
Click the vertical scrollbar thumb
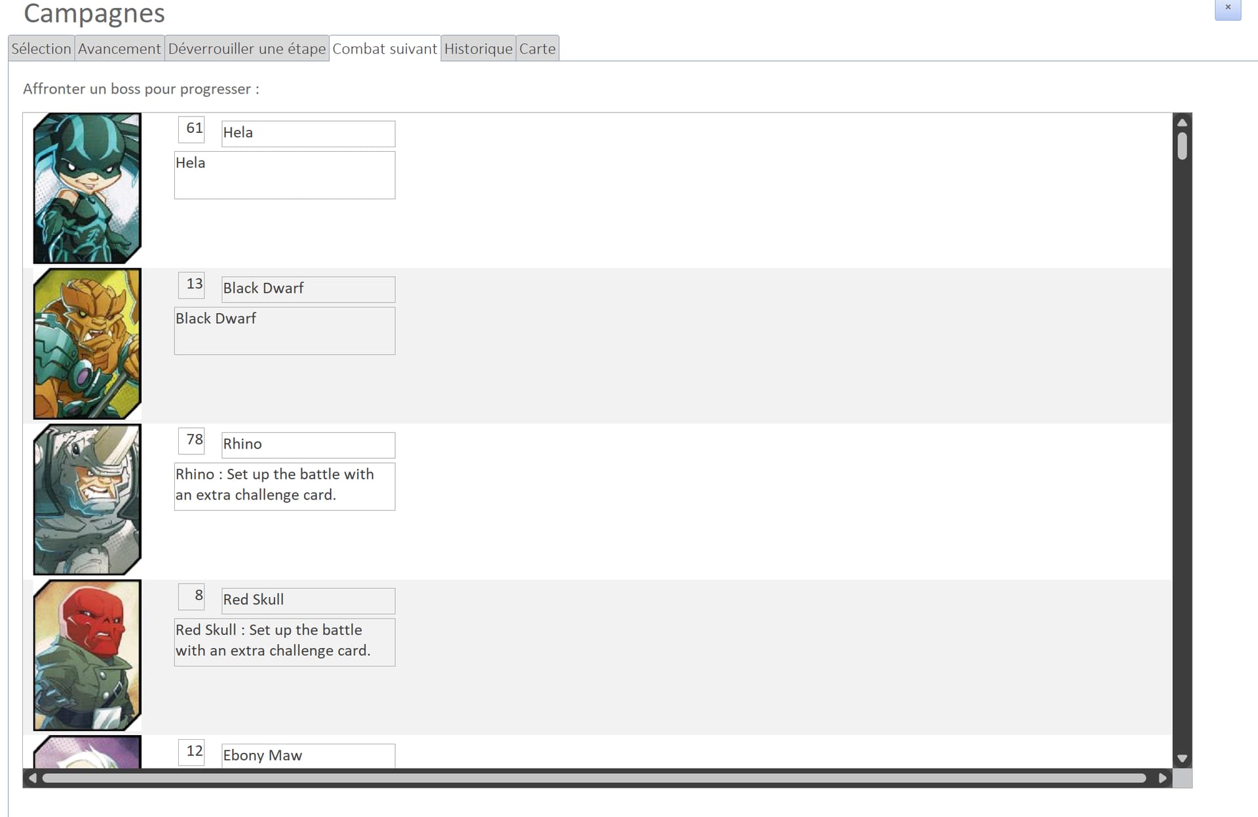click(x=1182, y=146)
